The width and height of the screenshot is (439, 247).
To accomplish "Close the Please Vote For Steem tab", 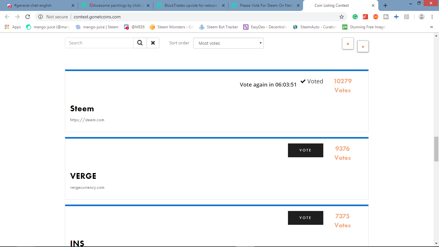I will (x=298, y=5).
